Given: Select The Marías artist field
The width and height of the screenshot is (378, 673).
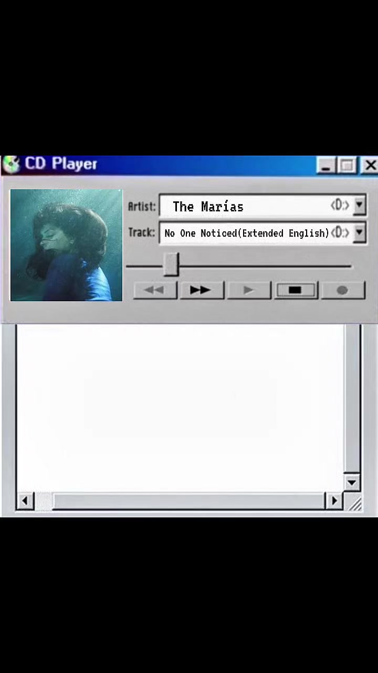Looking at the screenshot, I should [262, 206].
